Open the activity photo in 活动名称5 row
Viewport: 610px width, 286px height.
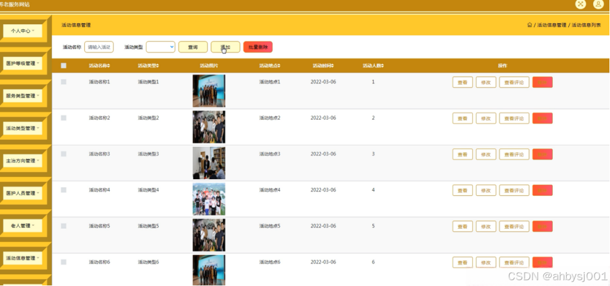pos(209,235)
